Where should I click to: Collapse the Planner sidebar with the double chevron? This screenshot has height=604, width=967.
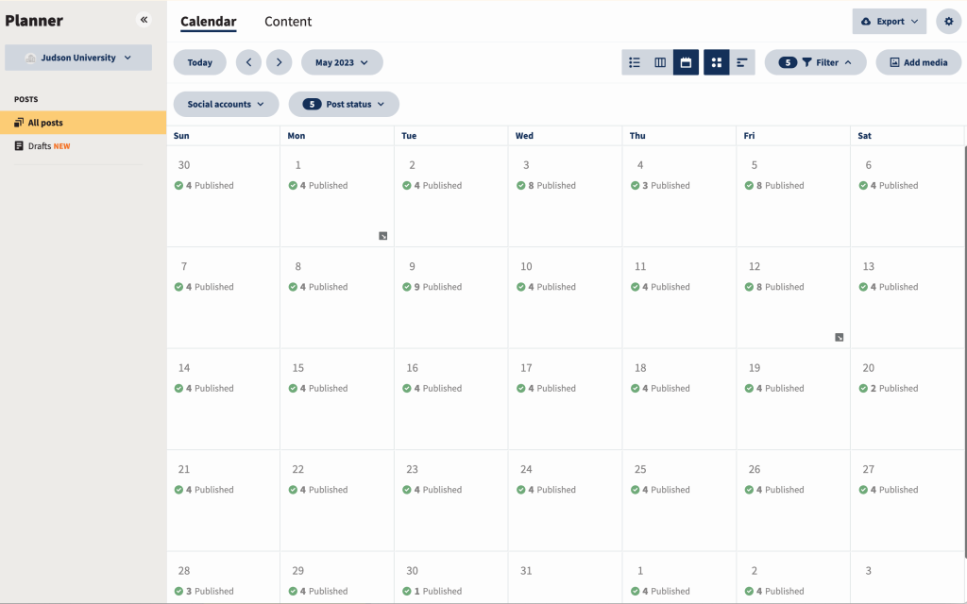tap(144, 20)
